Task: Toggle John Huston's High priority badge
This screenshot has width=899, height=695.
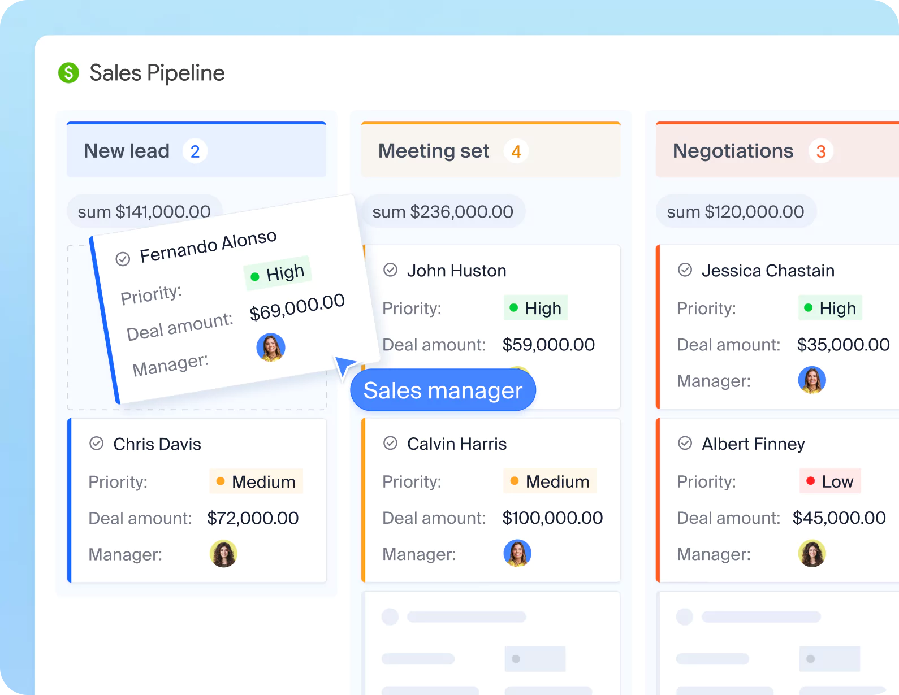Action: click(535, 308)
